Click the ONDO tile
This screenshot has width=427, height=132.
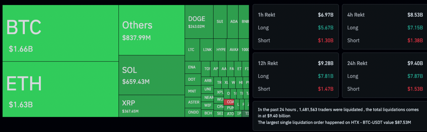[193, 112]
